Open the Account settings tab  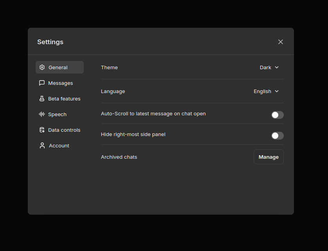tap(59, 145)
